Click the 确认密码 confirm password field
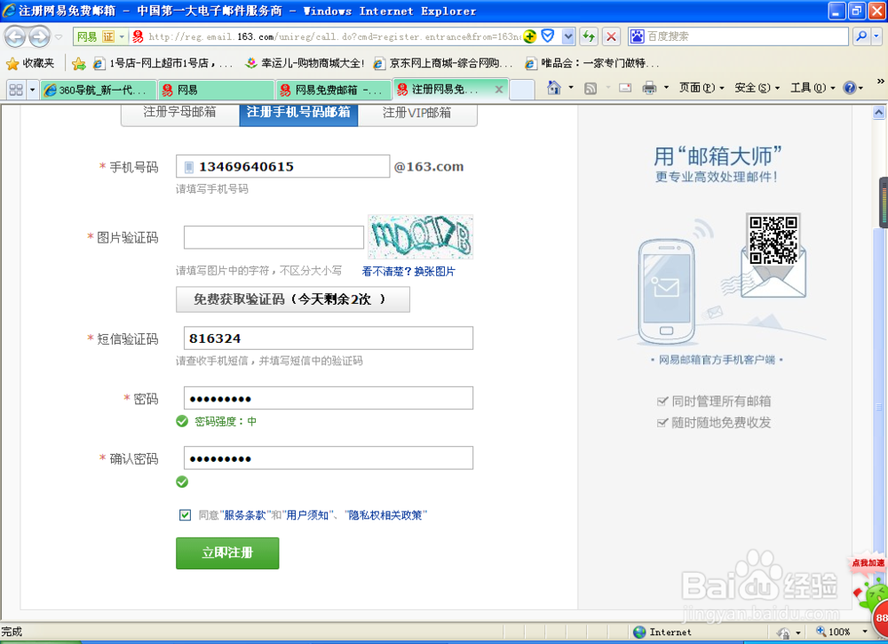888x644 pixels. pyautogui.click(x=329, y=457)
